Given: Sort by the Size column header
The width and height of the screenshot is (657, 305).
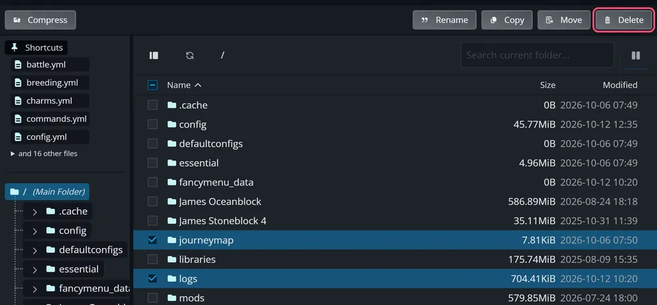Looking at the screenshot, I should (x=547, y=85).
